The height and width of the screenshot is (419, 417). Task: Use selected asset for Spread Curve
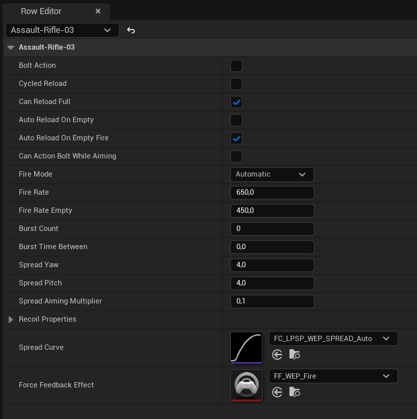(x=277, y=355)
